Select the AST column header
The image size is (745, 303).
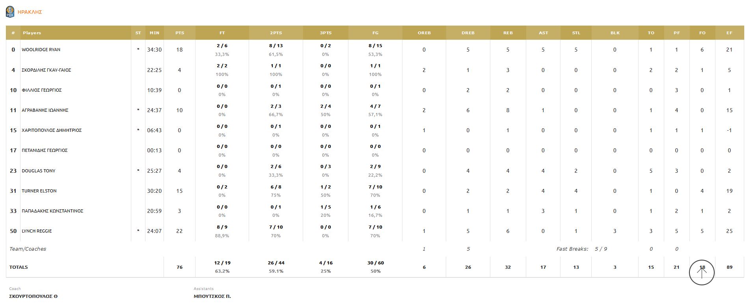pyautogui.click(x=543, y=33)
